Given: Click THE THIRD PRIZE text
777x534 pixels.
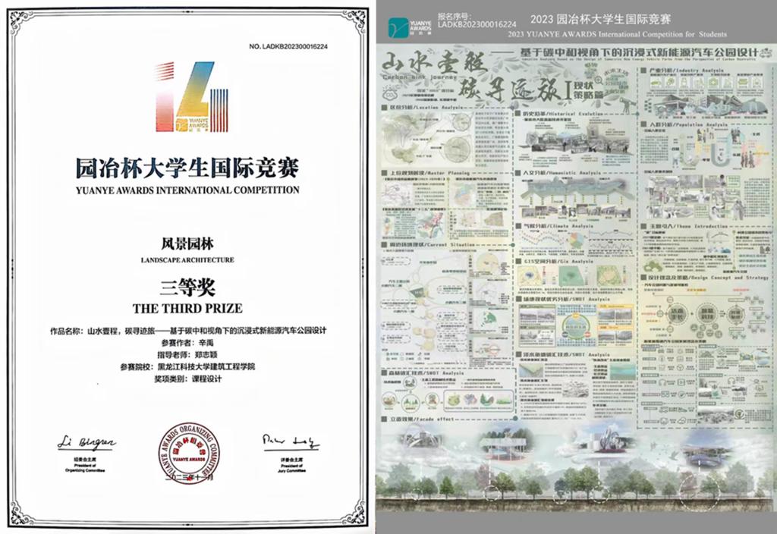Looking at the screenshot, I should tap(187, 308).
